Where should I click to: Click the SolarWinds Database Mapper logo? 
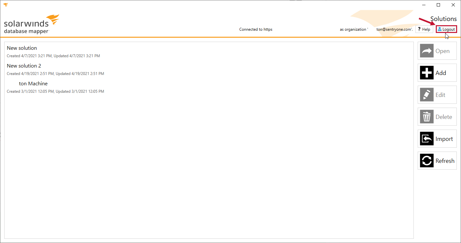click(32, 24)
